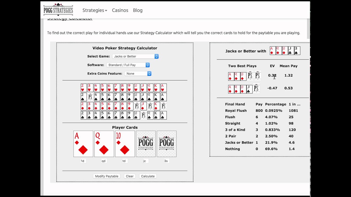Click the Royal Flush row label
This screenshot has height=197, width=351.
tap(236, 111)
